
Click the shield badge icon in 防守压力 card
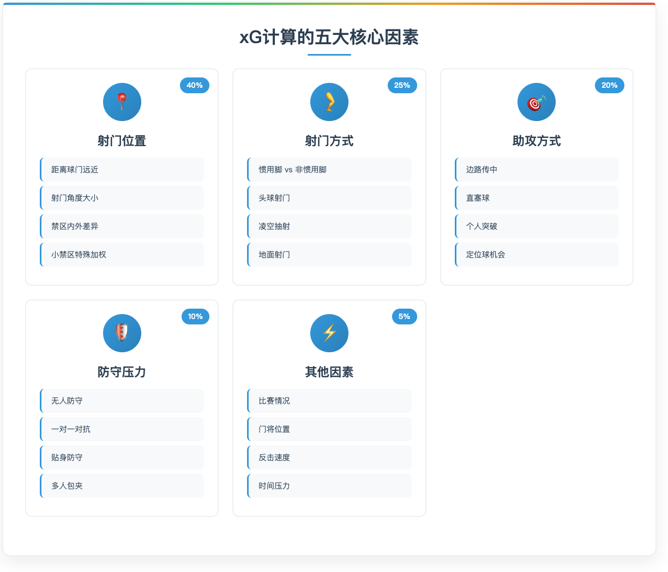pyautogui.click(x=122, y=333)
